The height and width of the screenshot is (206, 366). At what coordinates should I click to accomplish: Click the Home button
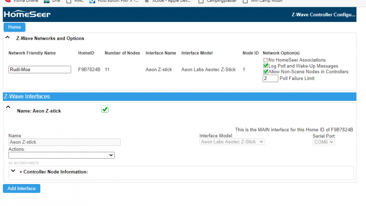click(14, 27)
